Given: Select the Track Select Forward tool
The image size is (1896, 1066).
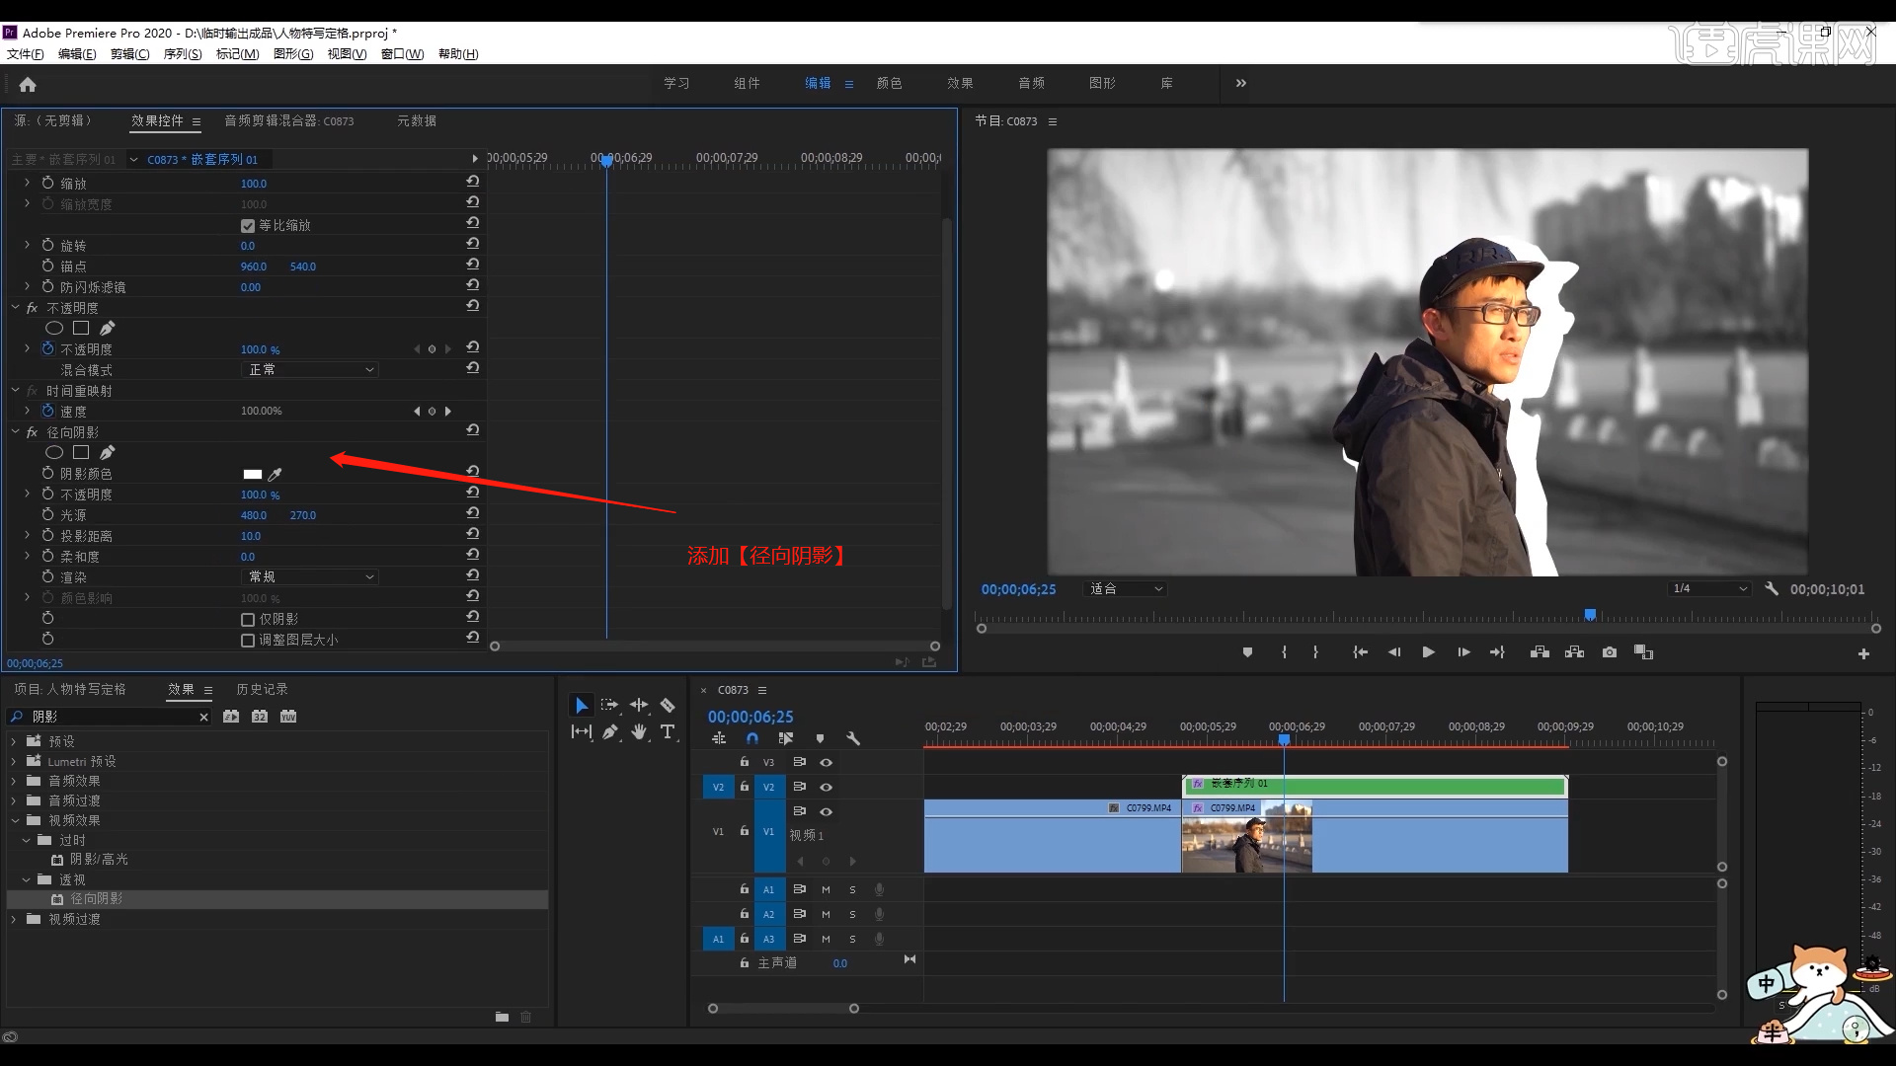Looking at the screenshot, I should (609, 705).
